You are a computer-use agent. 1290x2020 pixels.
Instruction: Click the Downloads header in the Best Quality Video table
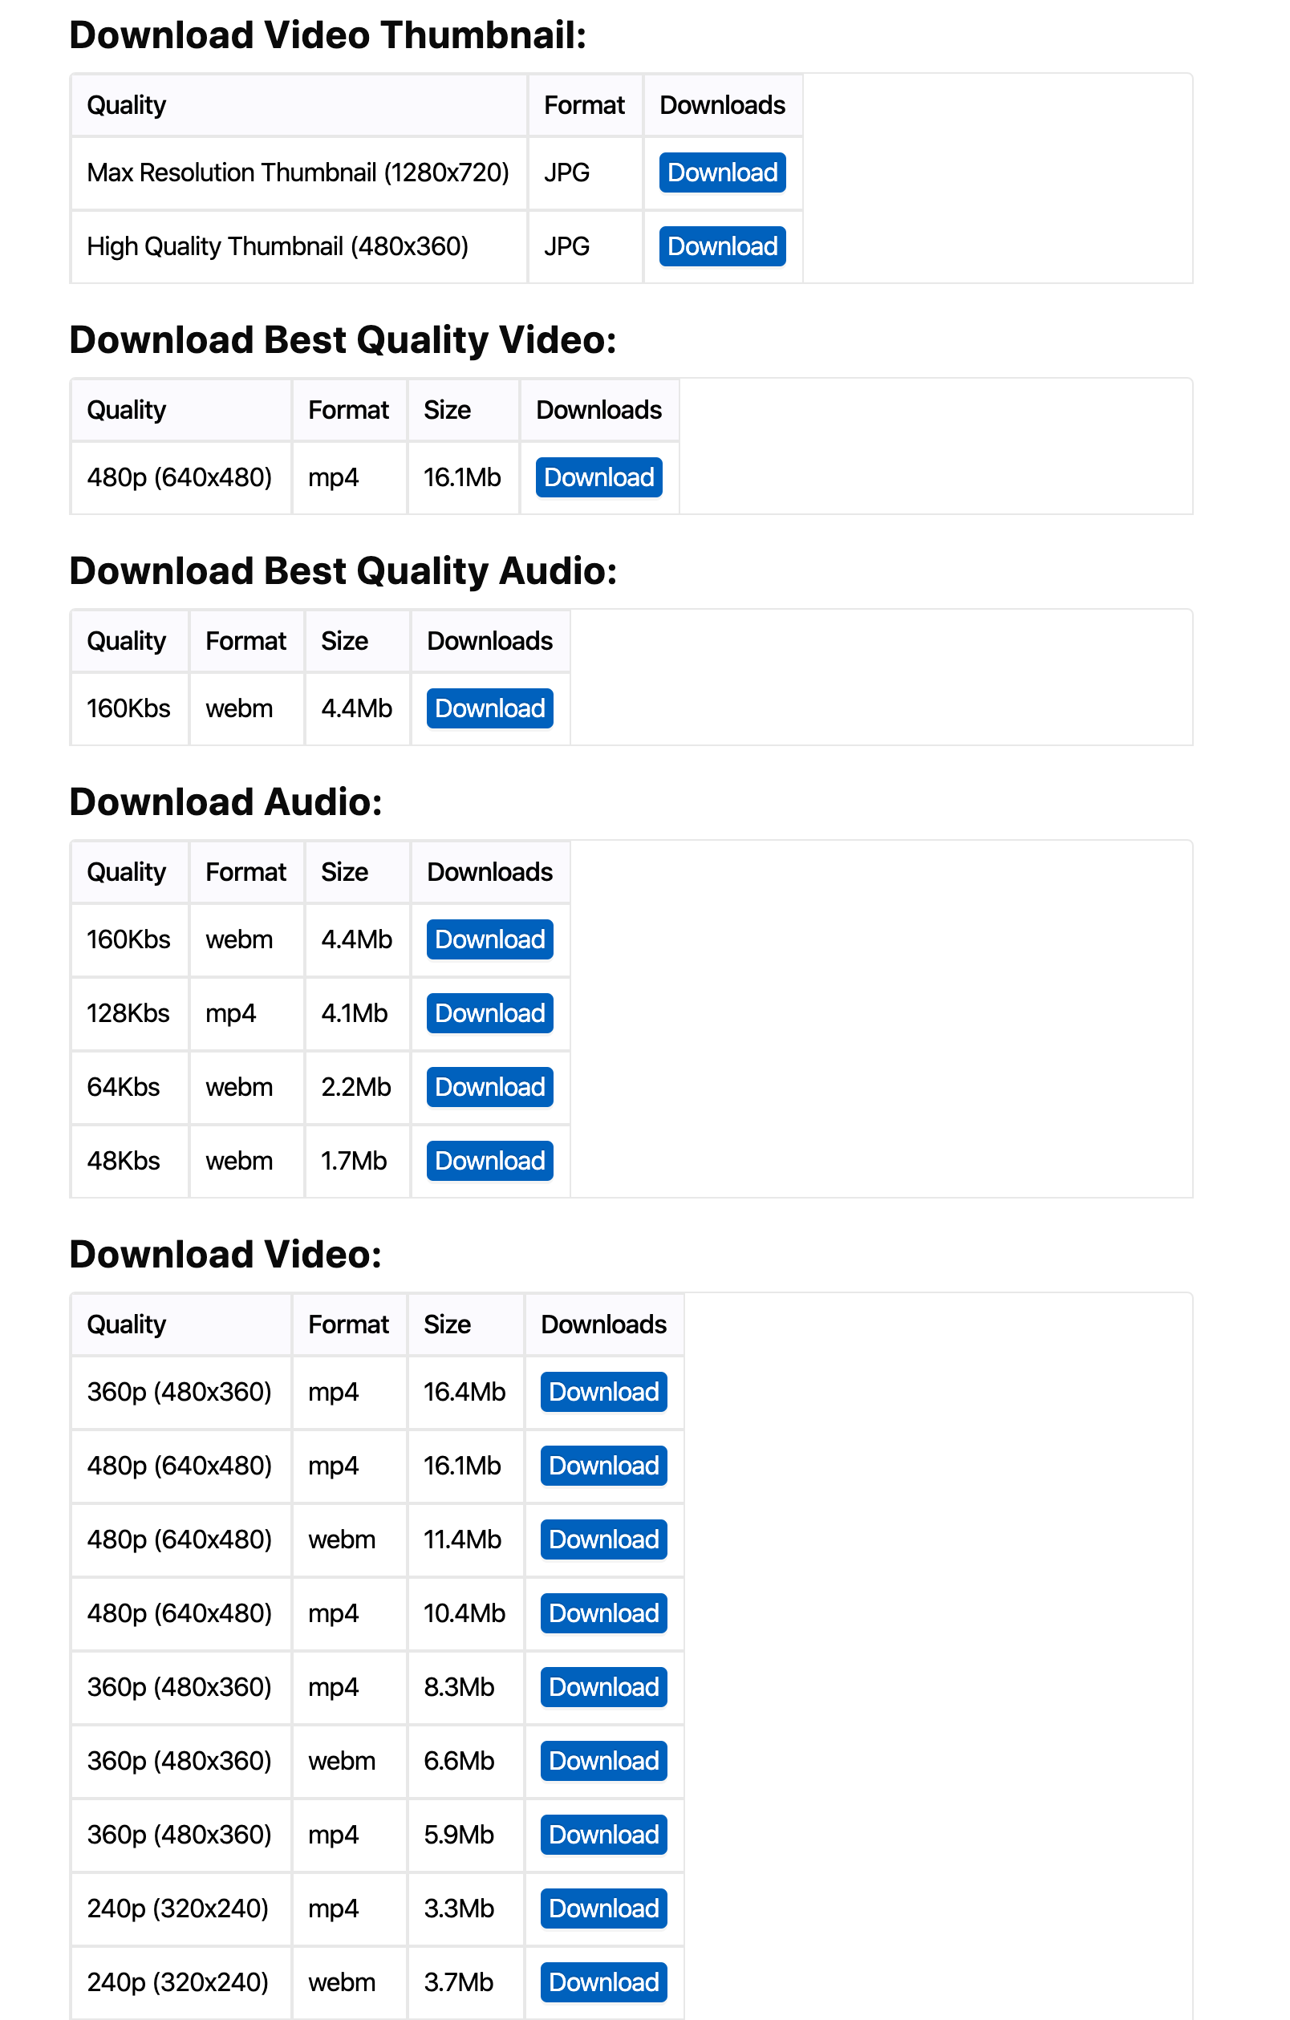pos(598,410)
